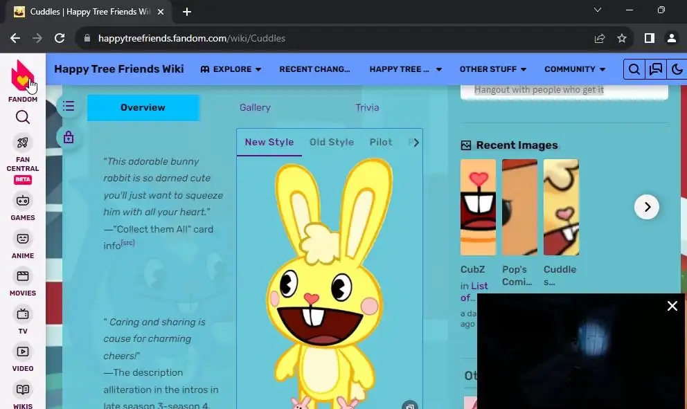Go to the Games category
This screenshot has height=409, width=687.
pos(23,207)
